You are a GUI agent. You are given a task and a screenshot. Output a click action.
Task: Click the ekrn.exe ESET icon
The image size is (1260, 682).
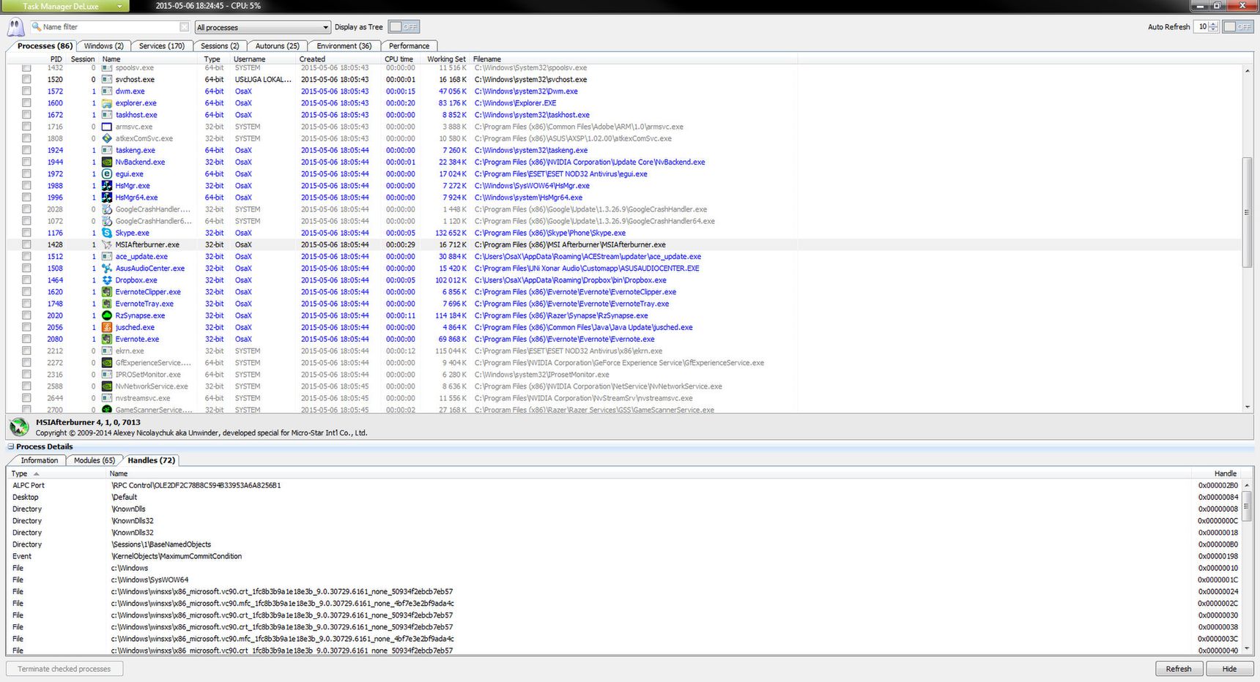coord(107,351)
